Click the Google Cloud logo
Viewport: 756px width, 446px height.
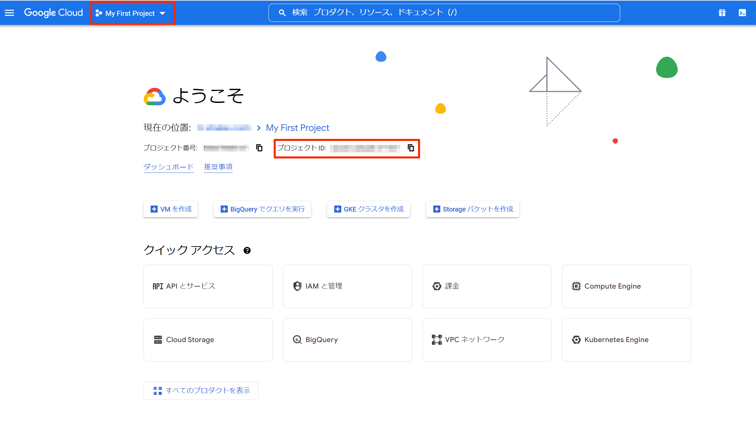53,13
